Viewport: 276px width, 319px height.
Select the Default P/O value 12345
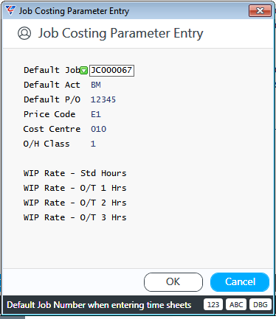point(103,99)
